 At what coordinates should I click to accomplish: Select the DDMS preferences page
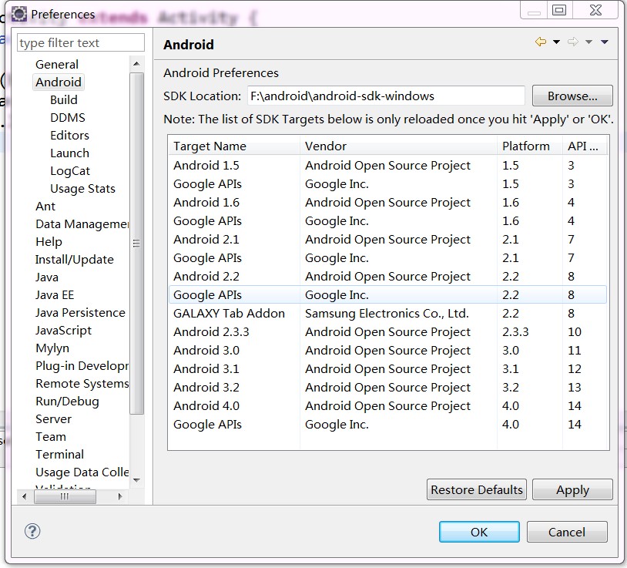point(68,118)
